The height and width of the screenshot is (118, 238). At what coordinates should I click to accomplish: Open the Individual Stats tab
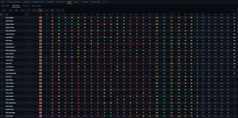tap(38, 2)
